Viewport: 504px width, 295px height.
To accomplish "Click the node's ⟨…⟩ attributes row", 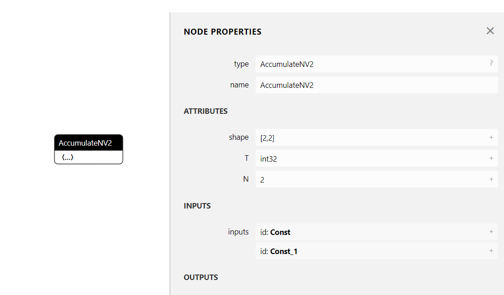I will click(68, 158).
